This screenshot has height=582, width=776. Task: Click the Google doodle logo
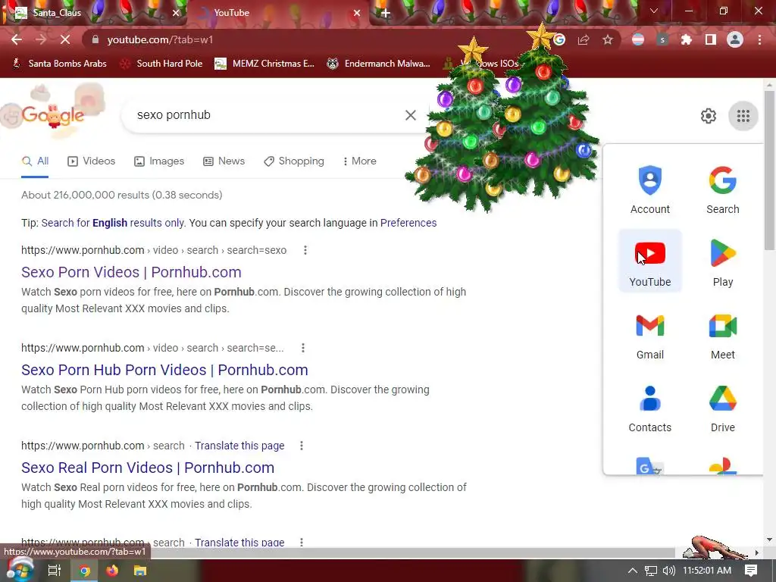(x=53, y=114)
